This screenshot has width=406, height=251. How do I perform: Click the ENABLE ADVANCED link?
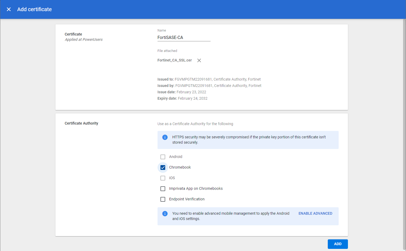315,214
